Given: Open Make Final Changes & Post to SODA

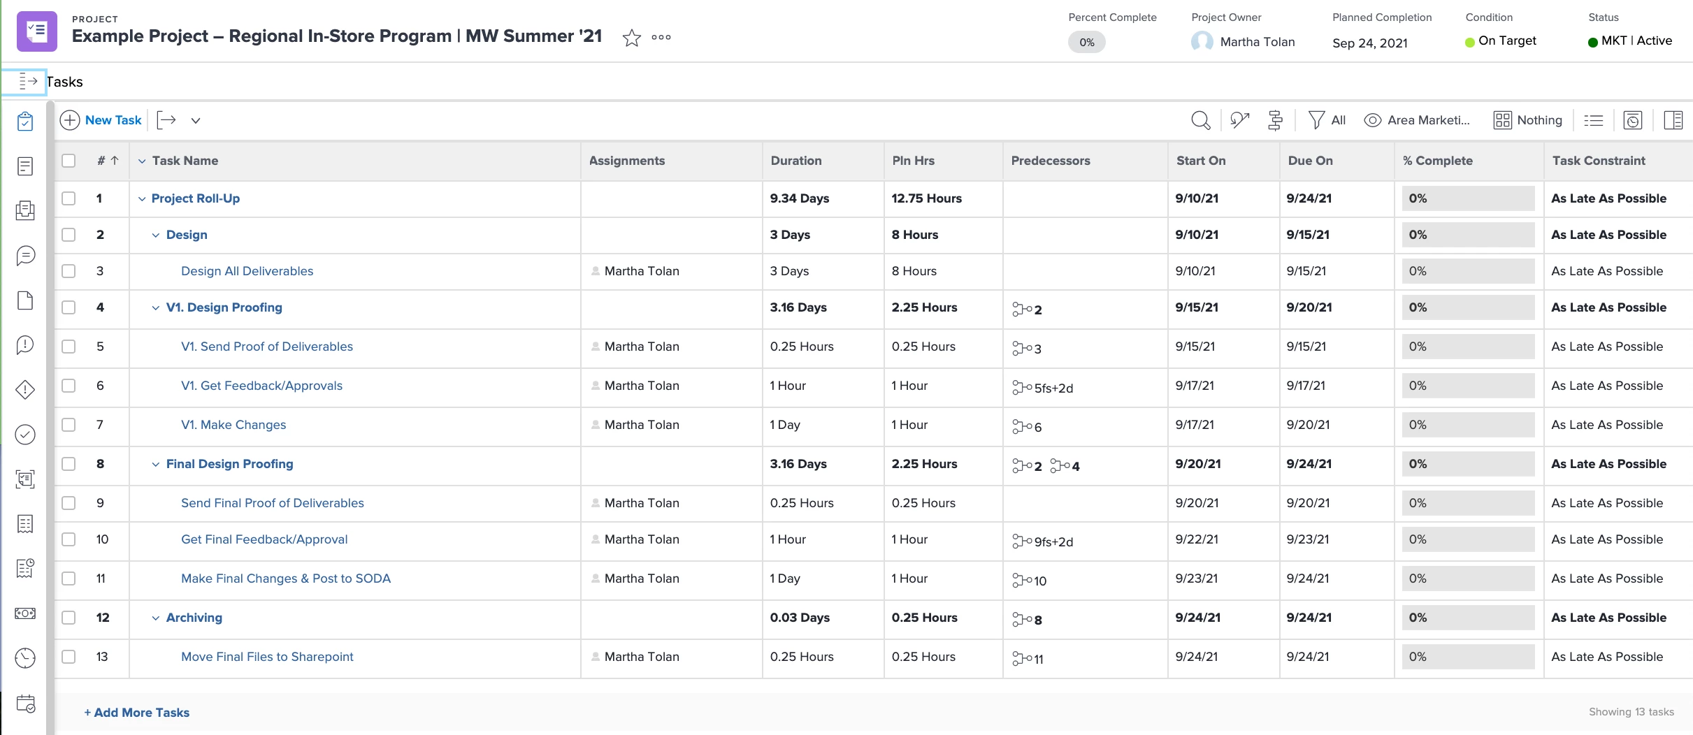Looking at the screenshot, I should coord(286,578).
